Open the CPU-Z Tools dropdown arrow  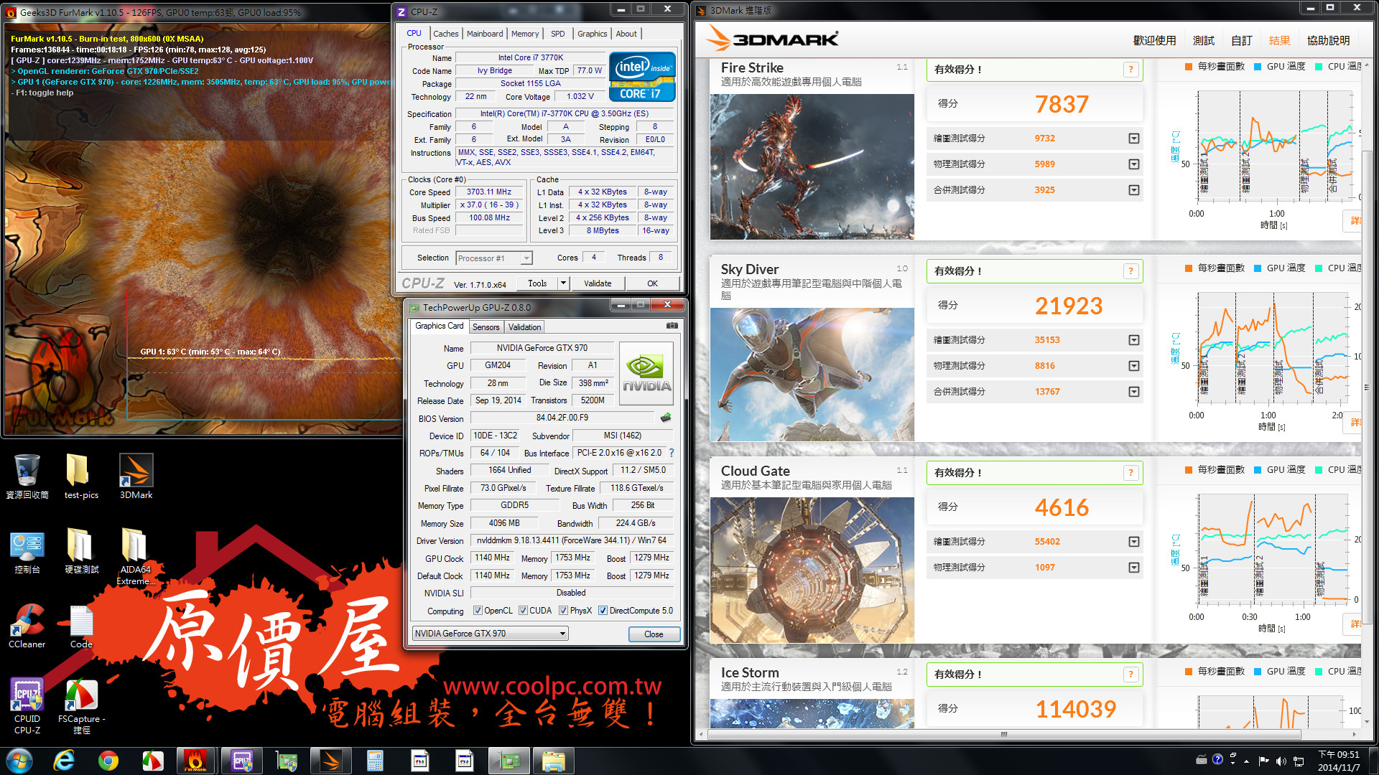[564, 283]
